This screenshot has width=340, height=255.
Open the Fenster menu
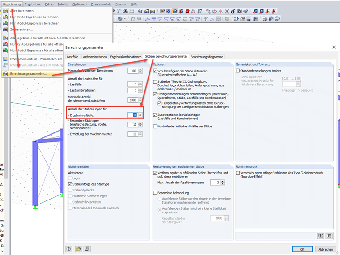[x=121, y=4]
